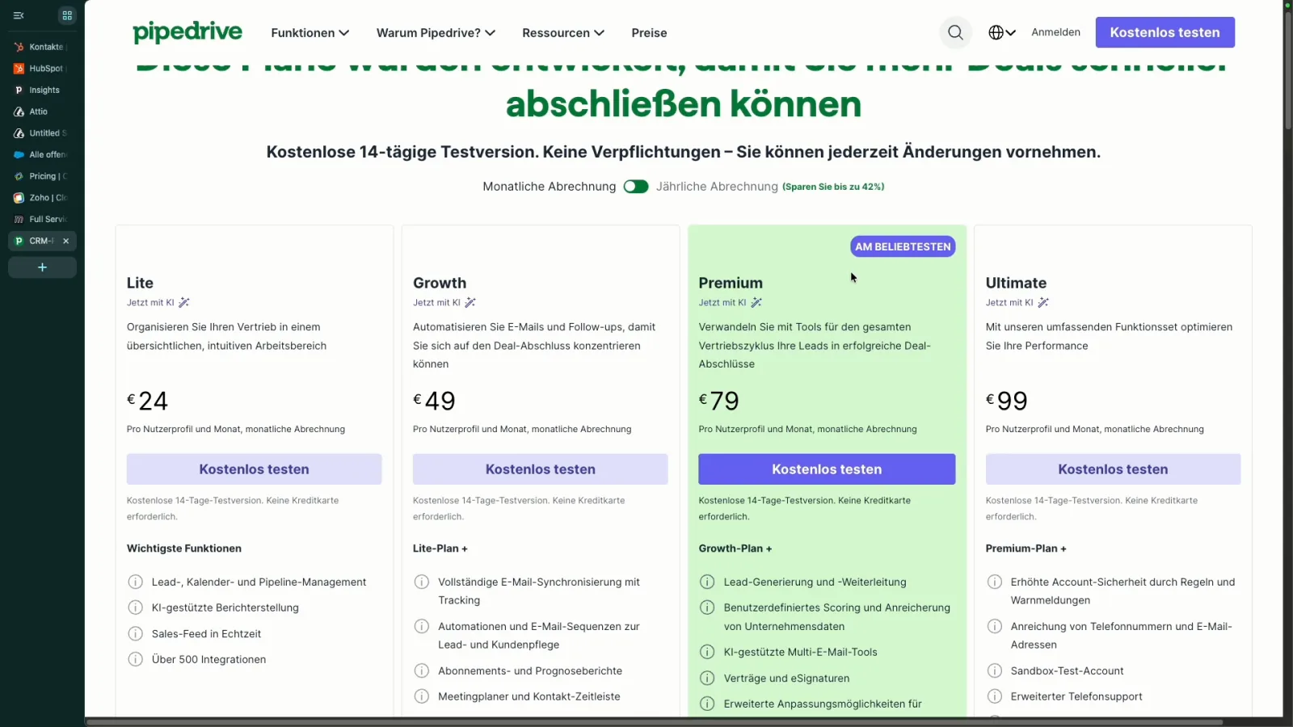Click Kostenlos testen for Premium plan

pyautogui.click(x=827, y=469)
